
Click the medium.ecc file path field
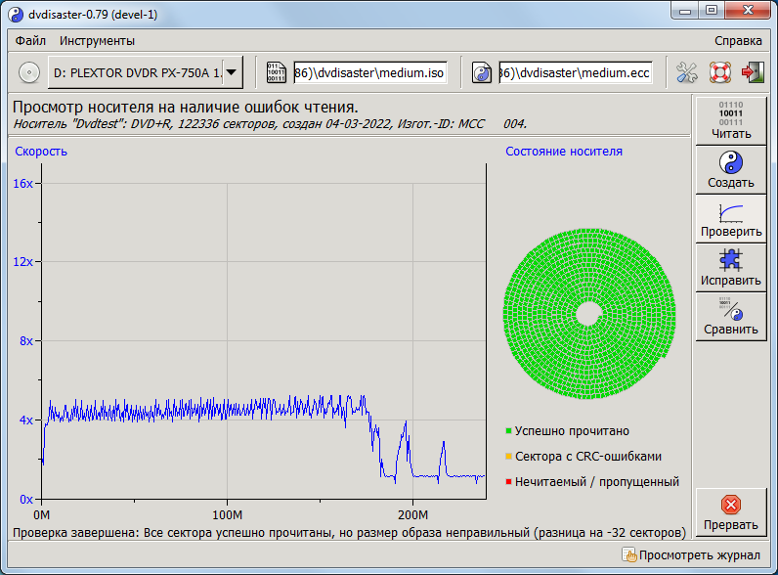[575, 72]
